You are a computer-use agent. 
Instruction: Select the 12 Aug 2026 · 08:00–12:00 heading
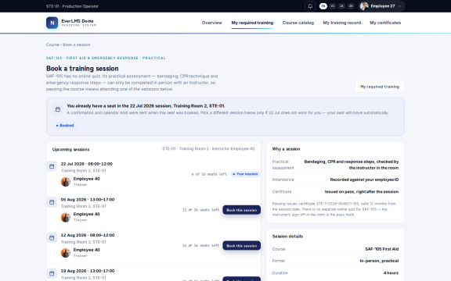[88, 235]
